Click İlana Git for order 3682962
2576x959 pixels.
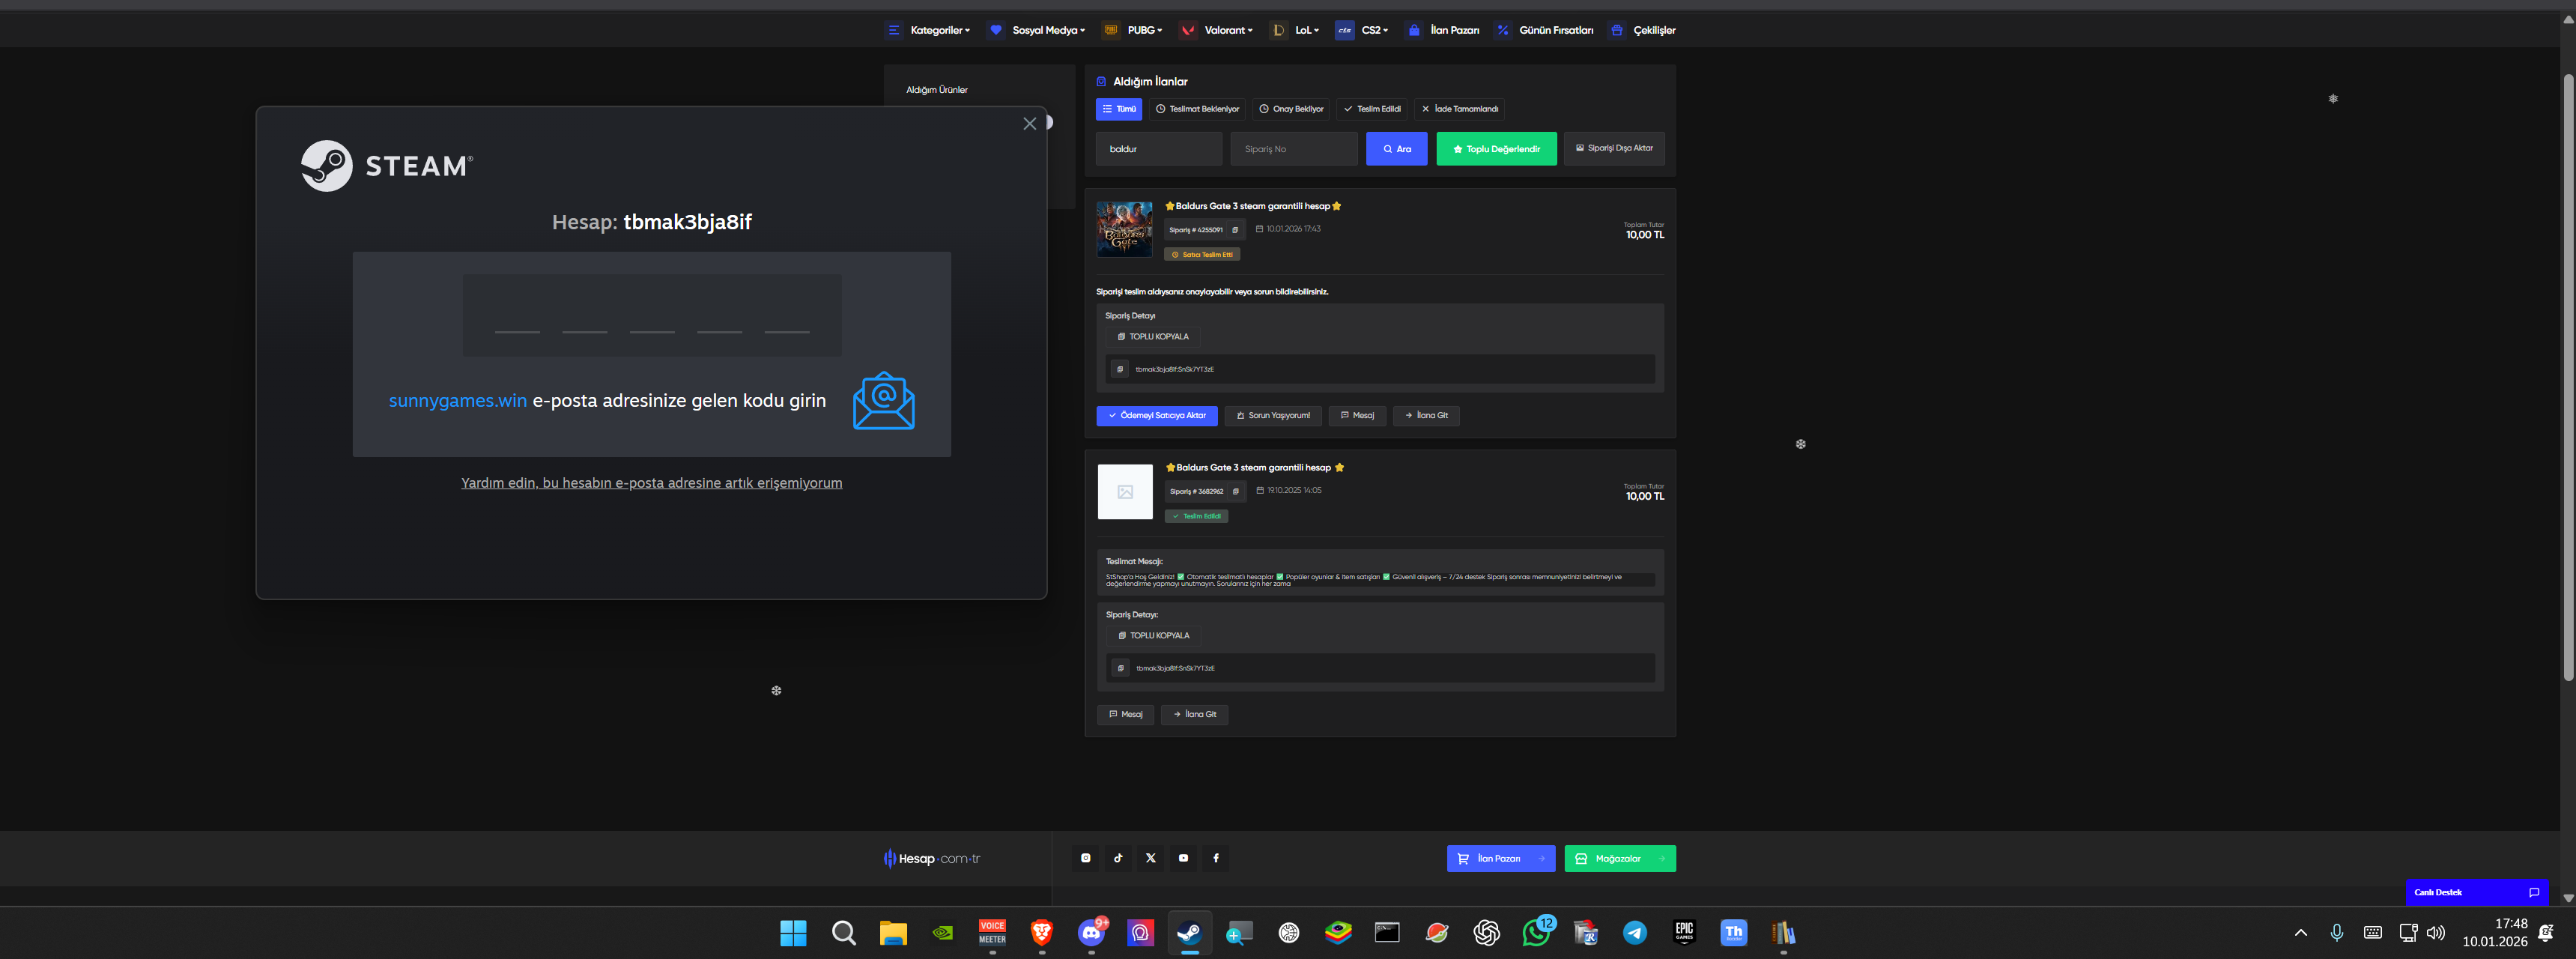click(1194, 715)
